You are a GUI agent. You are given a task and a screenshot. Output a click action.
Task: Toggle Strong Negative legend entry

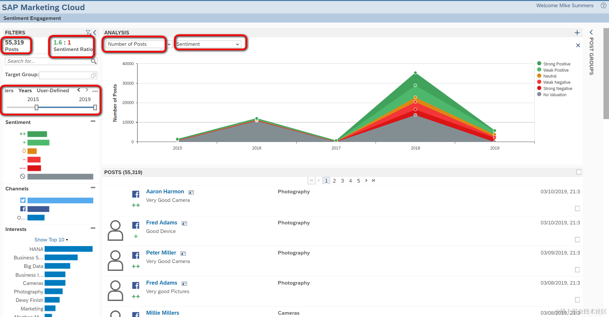[555, 89]
